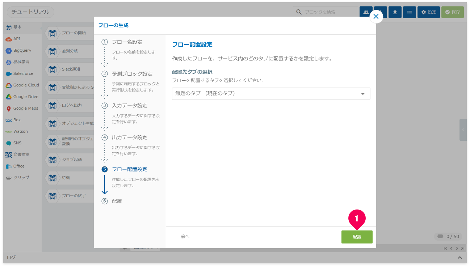
Task: Click the チュートリアル title label
Action: 30,12
